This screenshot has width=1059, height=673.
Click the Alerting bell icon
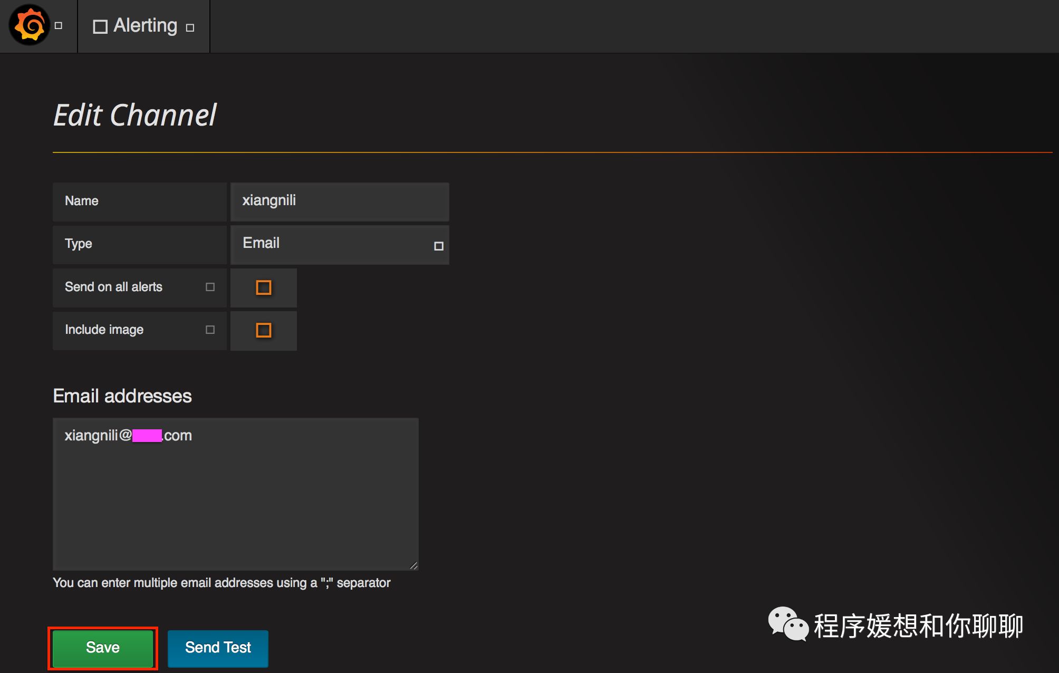(x=100, y=26)
